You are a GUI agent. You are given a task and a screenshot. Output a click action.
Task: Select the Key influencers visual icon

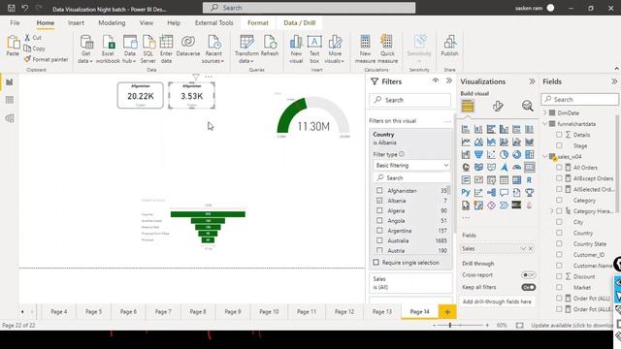(x=478, y=193)
